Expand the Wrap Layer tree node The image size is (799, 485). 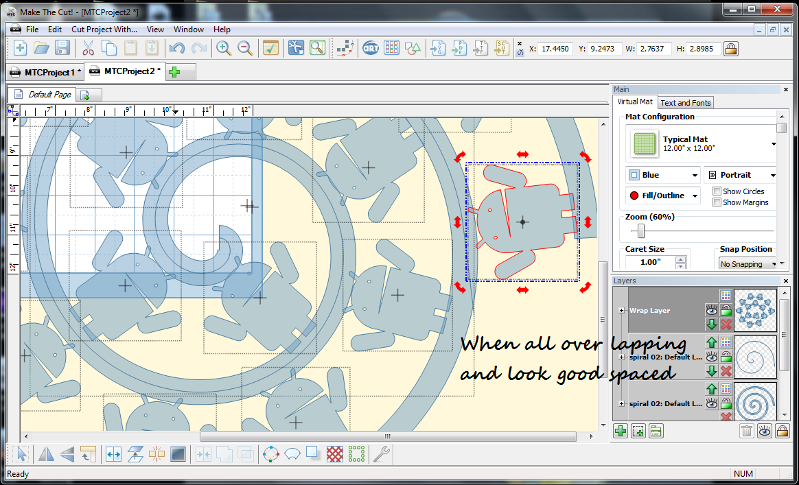coord(621,310)
